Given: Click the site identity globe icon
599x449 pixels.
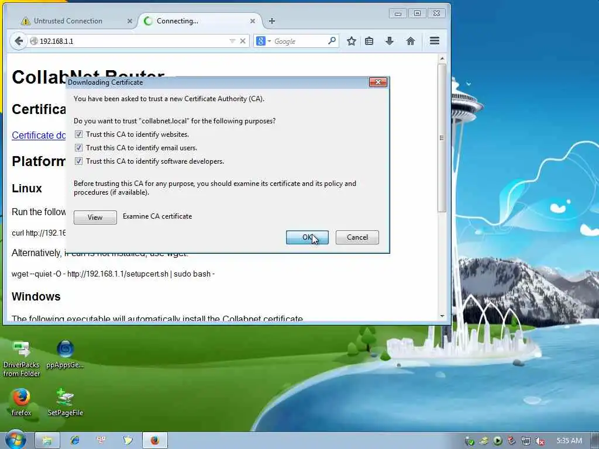Looking at the screenshot, I should pos(33,41).
